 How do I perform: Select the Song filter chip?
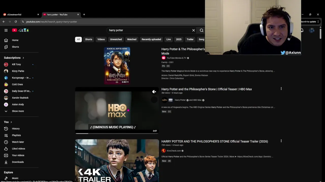201,39
